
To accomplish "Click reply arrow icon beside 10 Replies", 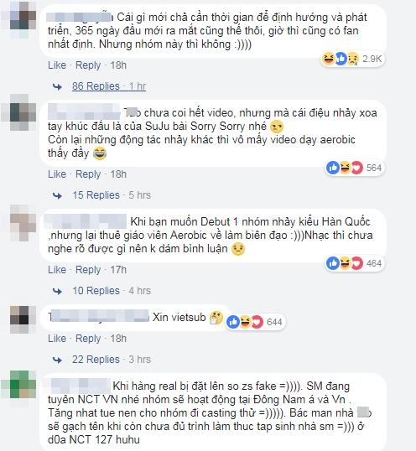I will [57, 291].
